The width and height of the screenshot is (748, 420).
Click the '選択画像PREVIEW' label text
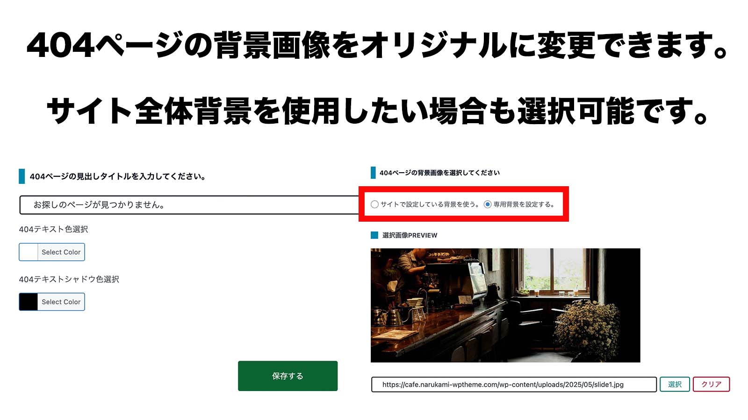[410, 235]
